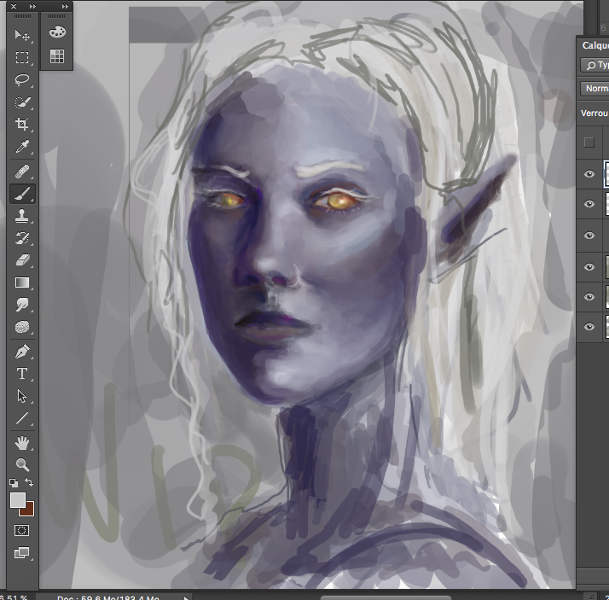Toggle visibility of the bottom layer
Screen dimensions: 609x600
click(589, 327)
